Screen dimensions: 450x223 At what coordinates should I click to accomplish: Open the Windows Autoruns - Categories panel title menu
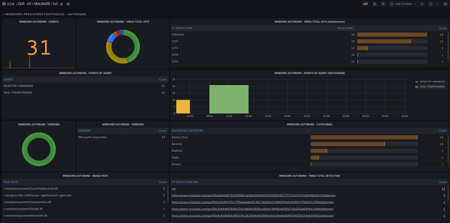click(x=309, y=124)
